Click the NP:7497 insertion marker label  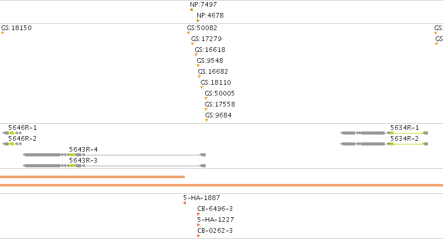204,5
